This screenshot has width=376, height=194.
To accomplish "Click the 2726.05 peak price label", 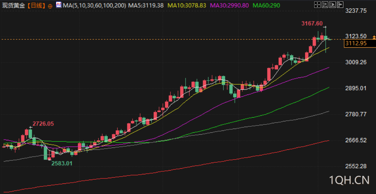I will (43, 124).
